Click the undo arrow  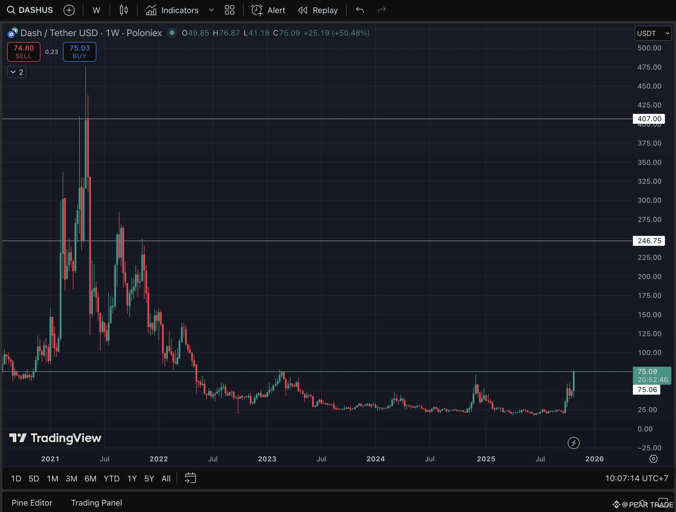360,10
